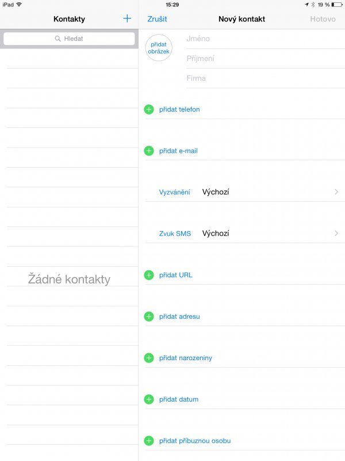Tap green plus beside přidat narozeniny
The height and width of the screenshot is (461, 345).
click(x=149, y=358)
